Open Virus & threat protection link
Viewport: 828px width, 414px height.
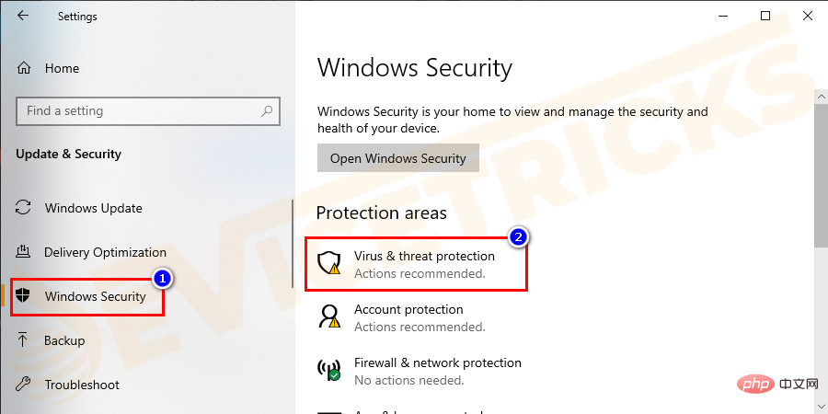coord(424,257)
